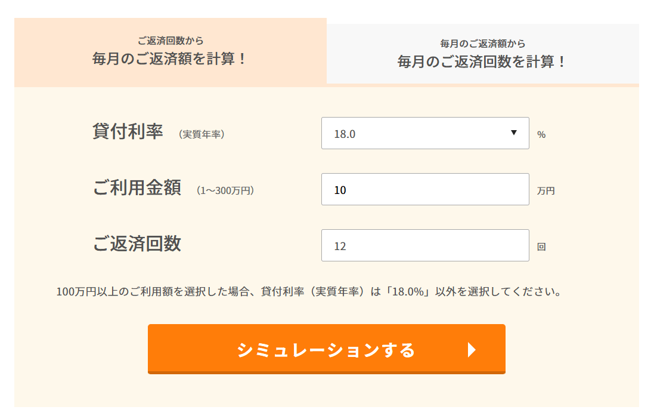Click the 18.0 value inside the rate dropdown
Image resolution: width=654 pixels, height=419 pixels.
[x=345, y=134]
